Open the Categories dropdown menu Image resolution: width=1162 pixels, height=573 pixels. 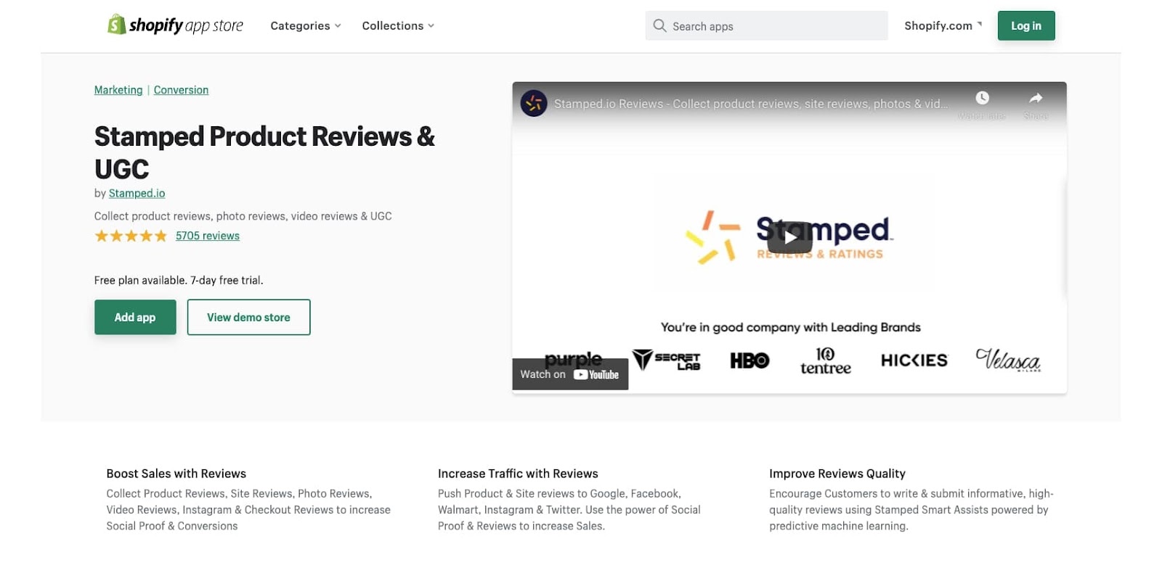[305, 25]
